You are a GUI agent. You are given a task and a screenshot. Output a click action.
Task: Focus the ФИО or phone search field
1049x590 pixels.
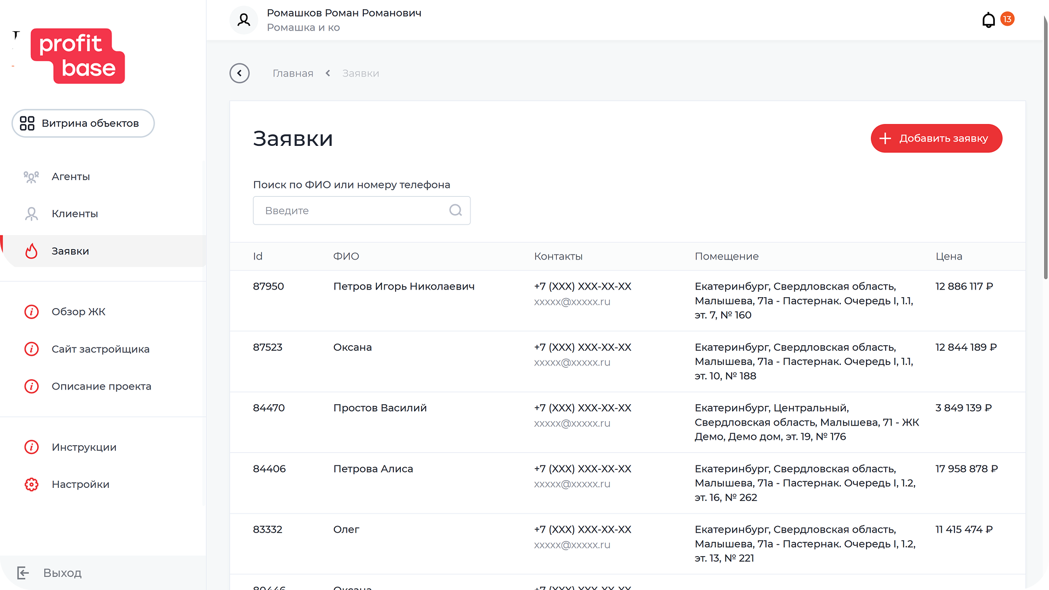coord(362,210)
